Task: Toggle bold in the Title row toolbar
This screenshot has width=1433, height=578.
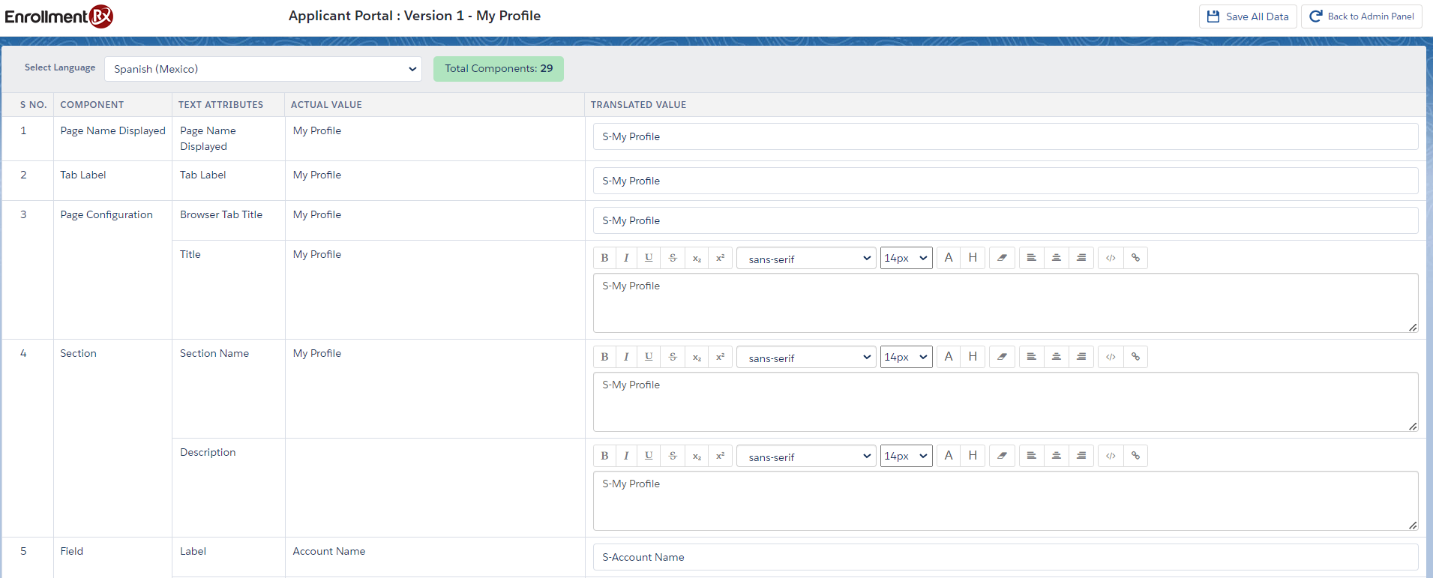Action: 604,258
